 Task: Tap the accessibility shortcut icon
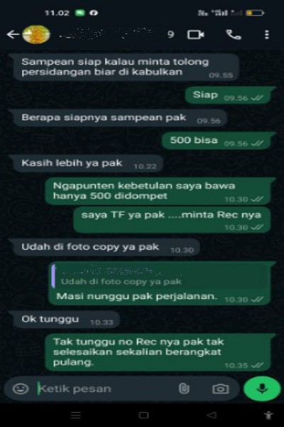tap(268, 415)
